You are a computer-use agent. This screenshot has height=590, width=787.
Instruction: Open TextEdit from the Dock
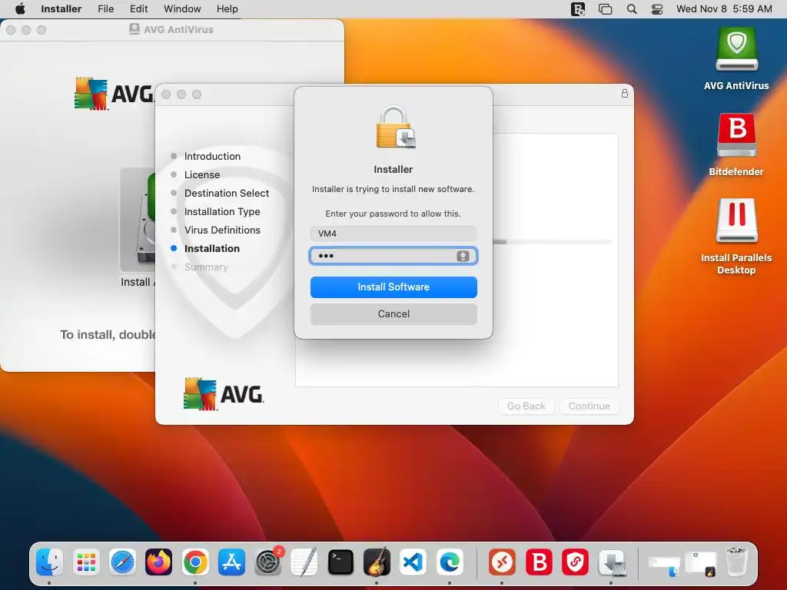coord(304,562)
